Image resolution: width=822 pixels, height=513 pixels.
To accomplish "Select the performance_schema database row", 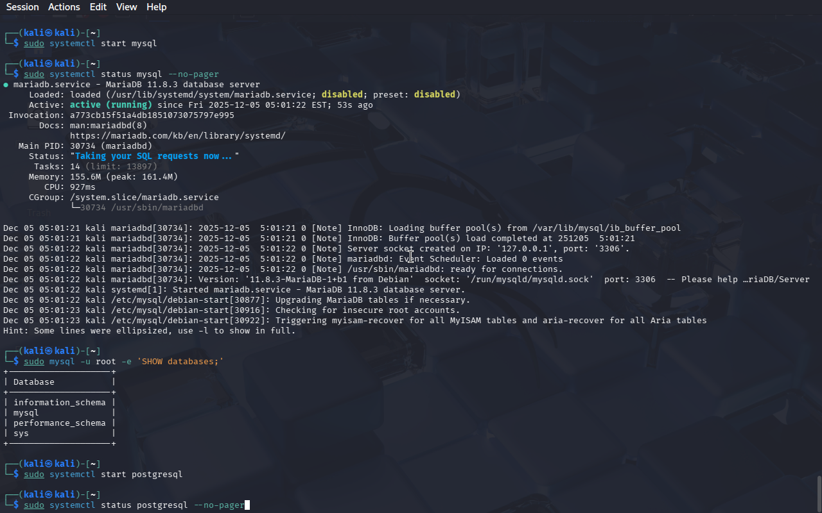I will [59, 423].
